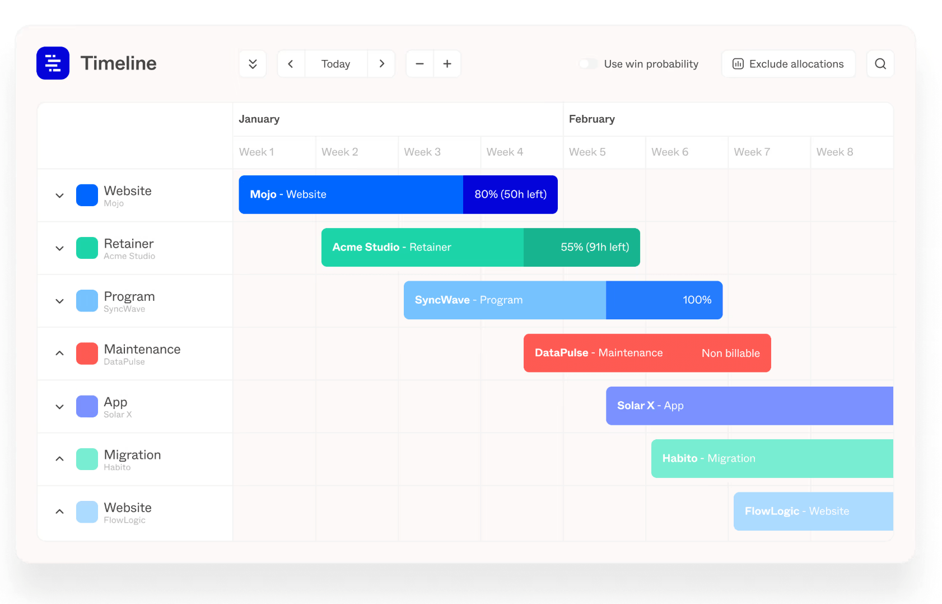Open search with magnifier icon
The image size is (942, 604).
point(880,64)
